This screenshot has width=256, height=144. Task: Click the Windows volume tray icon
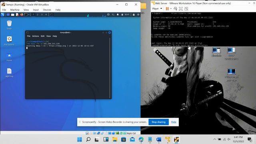coord(229,139)
